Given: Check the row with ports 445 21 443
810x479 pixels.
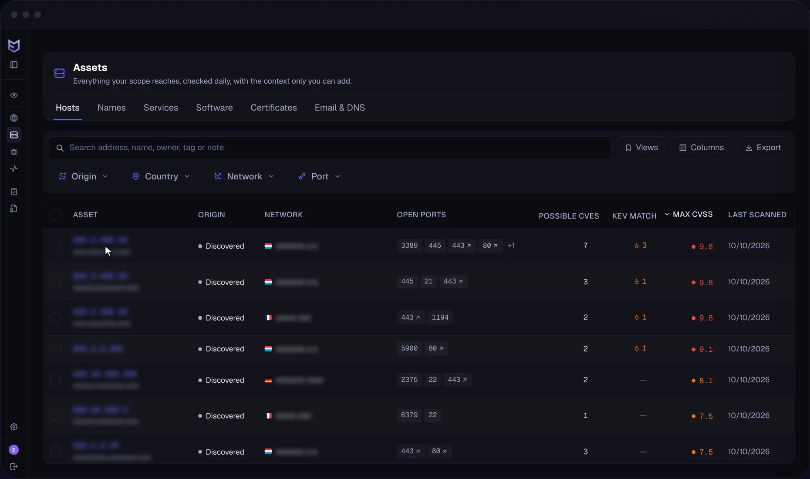Looking at the screenshot, I should pos(56,282).
